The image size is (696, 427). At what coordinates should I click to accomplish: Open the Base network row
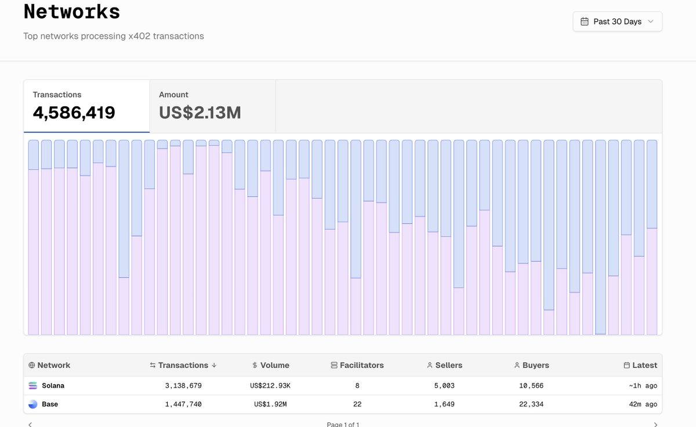pos(343,404)
